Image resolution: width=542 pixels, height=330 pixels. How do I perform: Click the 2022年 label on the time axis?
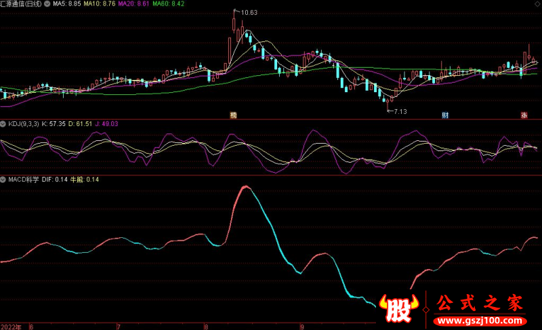click(11, 326)
